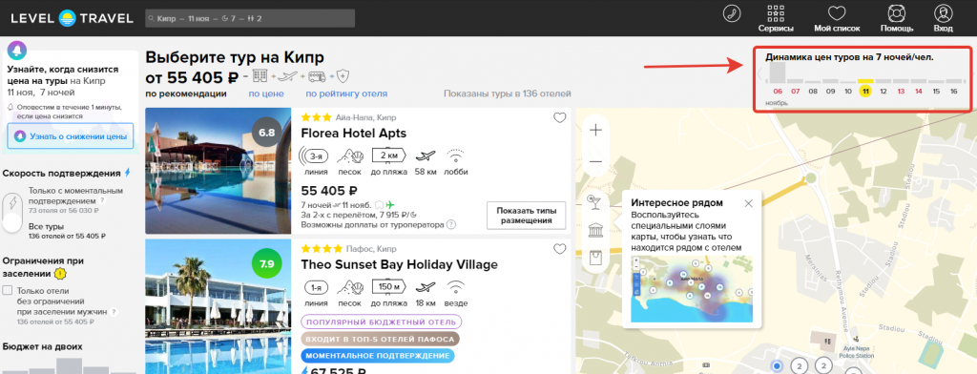Image resolution: width=977 pixels, height=374 pixels.
Task: Click the heatmap preview in popup
Action: [692, 288]
